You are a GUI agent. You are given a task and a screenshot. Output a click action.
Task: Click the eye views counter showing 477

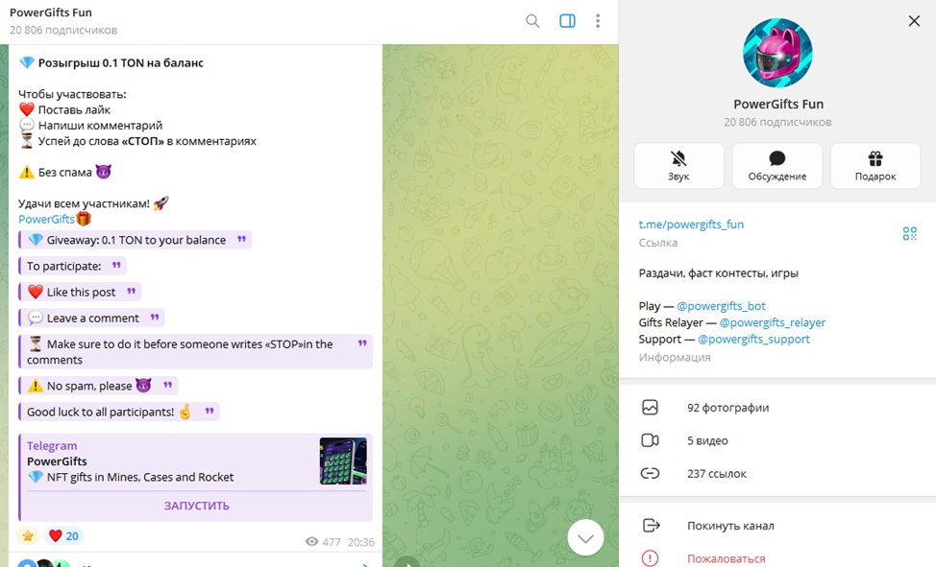coord(323,542)
